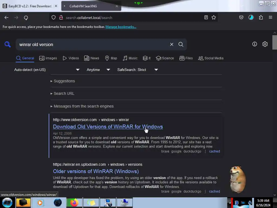Bookmark this page with the star icon
Image resolution: width=277 pixels, height=208 pixels.
pos(214,17)
